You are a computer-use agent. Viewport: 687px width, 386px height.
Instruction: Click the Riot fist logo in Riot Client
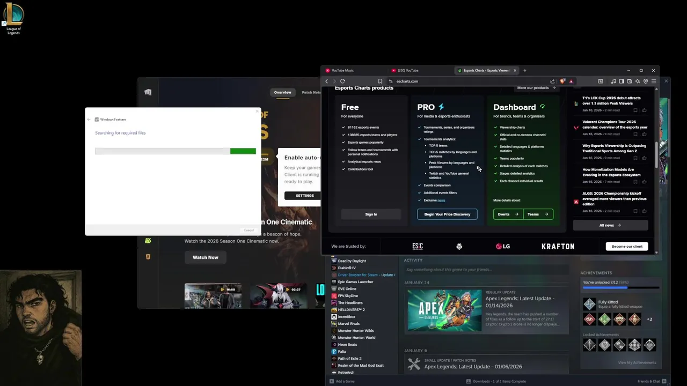point(148,92)
